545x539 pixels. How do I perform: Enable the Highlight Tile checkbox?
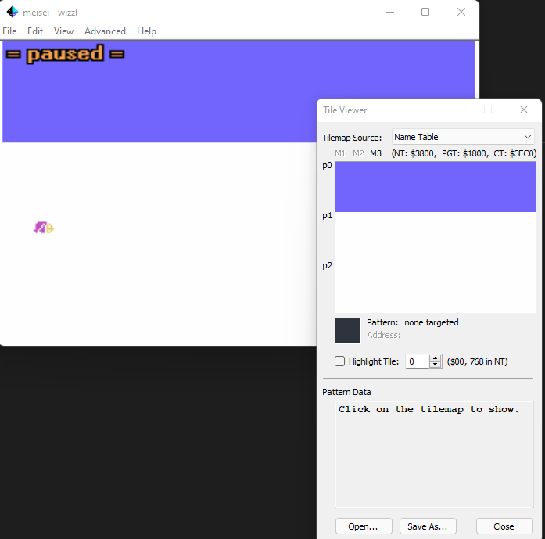(339, 361)
